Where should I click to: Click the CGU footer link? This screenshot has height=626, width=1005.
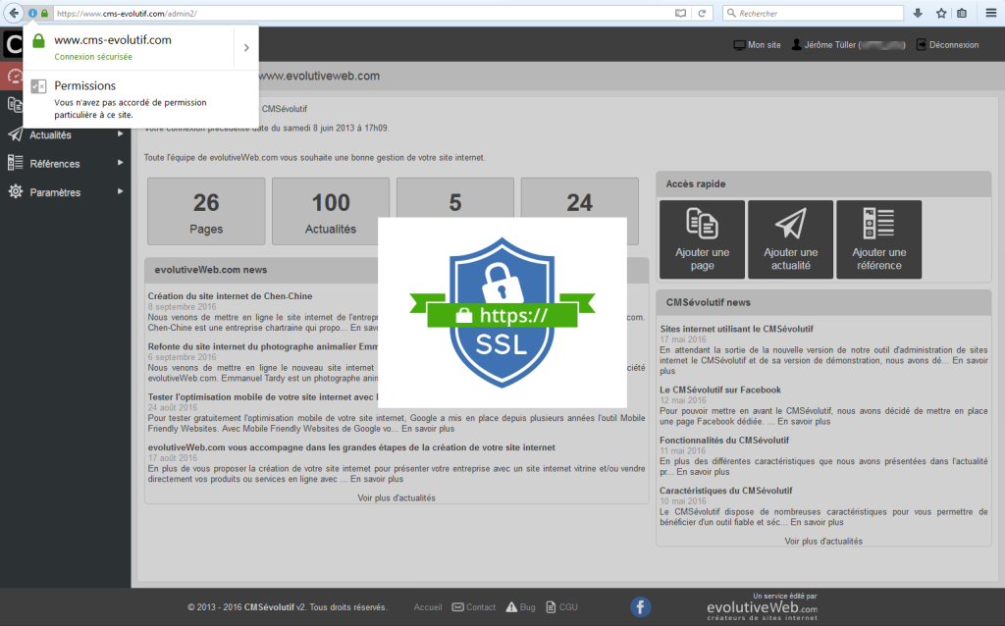pyautogui.click(x=561, y=607)
